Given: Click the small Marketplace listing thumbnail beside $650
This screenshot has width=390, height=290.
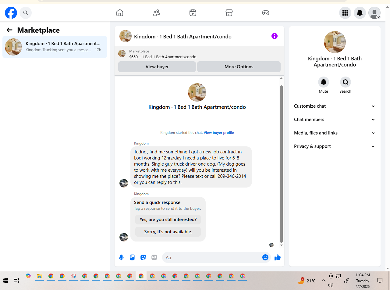Looking at the screenshot, I should 122,53.
